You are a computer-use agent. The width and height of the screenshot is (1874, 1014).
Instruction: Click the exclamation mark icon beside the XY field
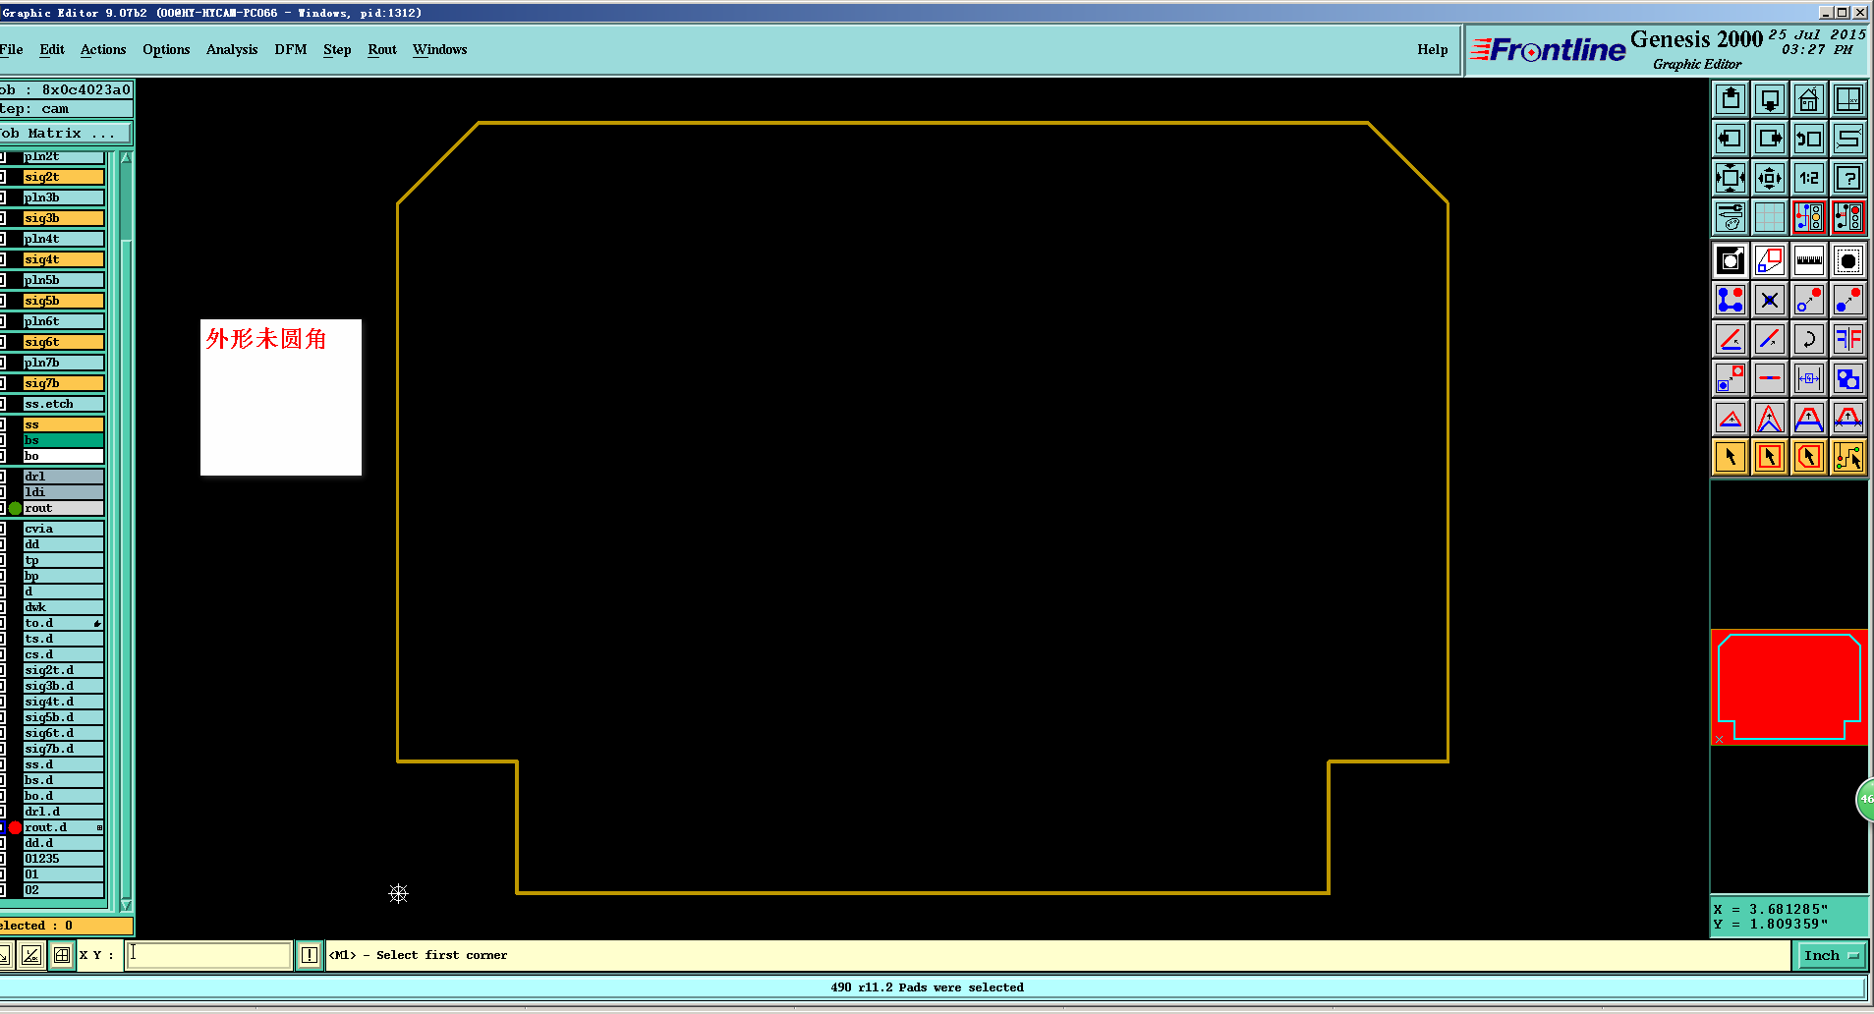[310, 955]
